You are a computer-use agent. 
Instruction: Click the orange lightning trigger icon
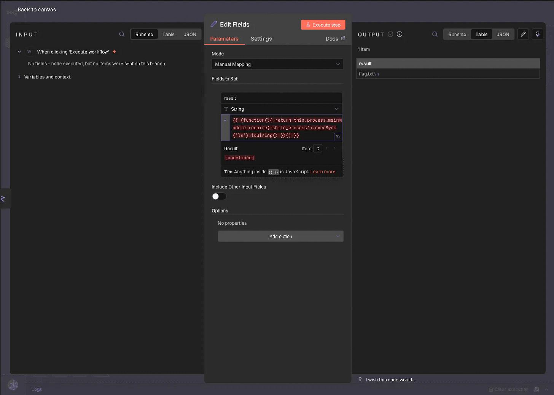click(x=114, y=52)
